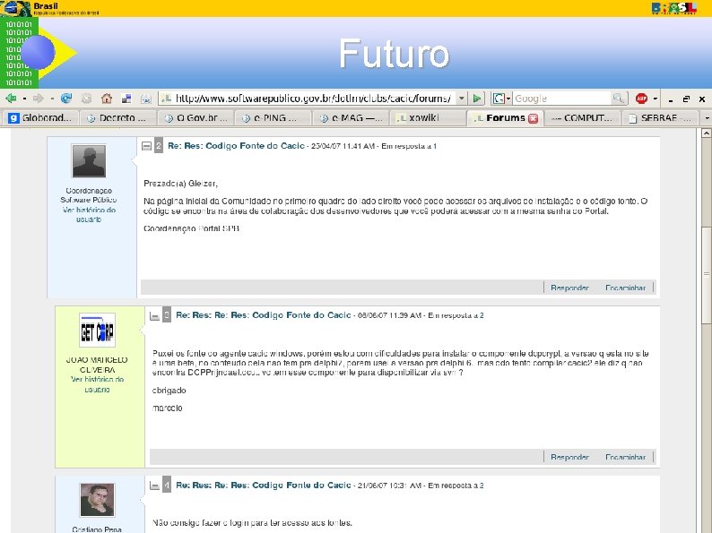Click the URL address field
712x533 pixels.
pos(314,99)
